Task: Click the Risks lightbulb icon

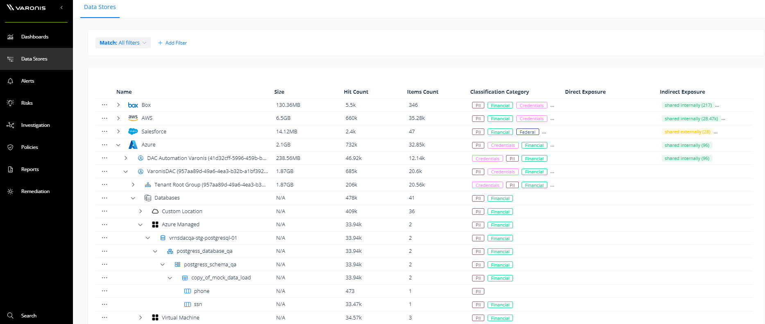Action: coord(11,103)
